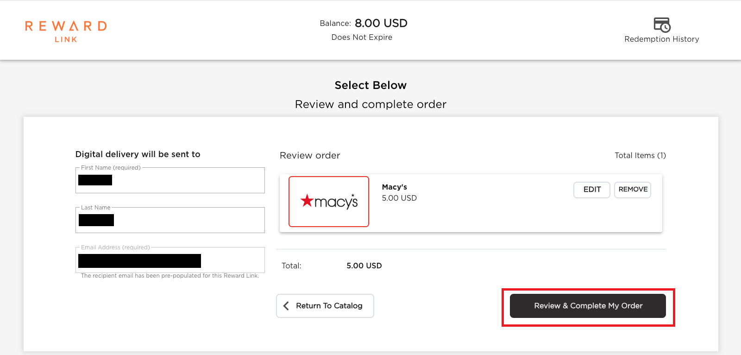
Task: Open the Redemption History link text
Action: (662, 39)
